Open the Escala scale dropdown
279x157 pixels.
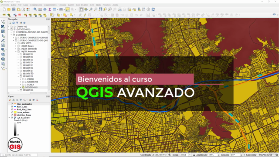click(x=190, y=155)
